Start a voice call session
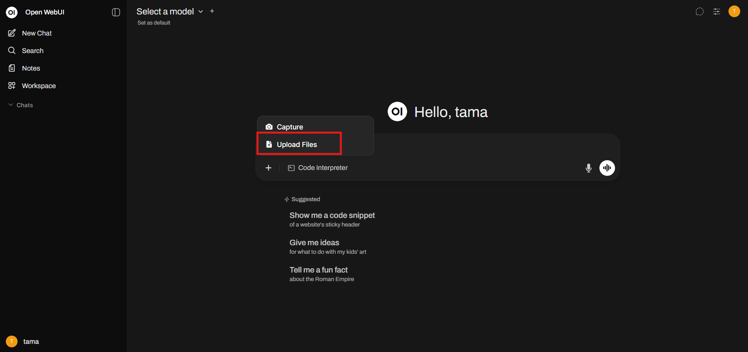 [x=606, y=168]
